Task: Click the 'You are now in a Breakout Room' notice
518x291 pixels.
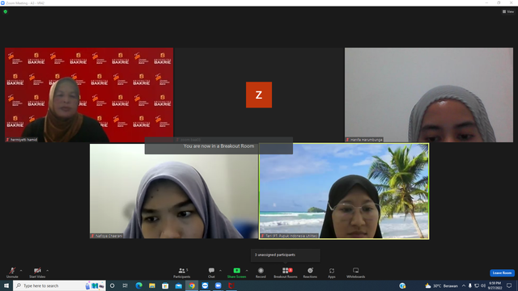Action: click(x=219, y=146)
